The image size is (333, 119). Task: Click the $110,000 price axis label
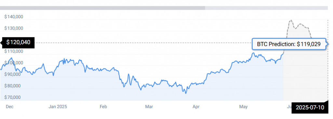(14, 51)
